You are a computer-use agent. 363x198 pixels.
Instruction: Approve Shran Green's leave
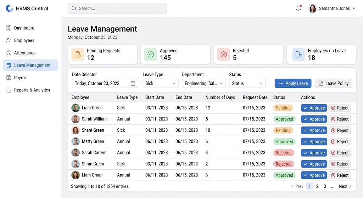[314, 164]
